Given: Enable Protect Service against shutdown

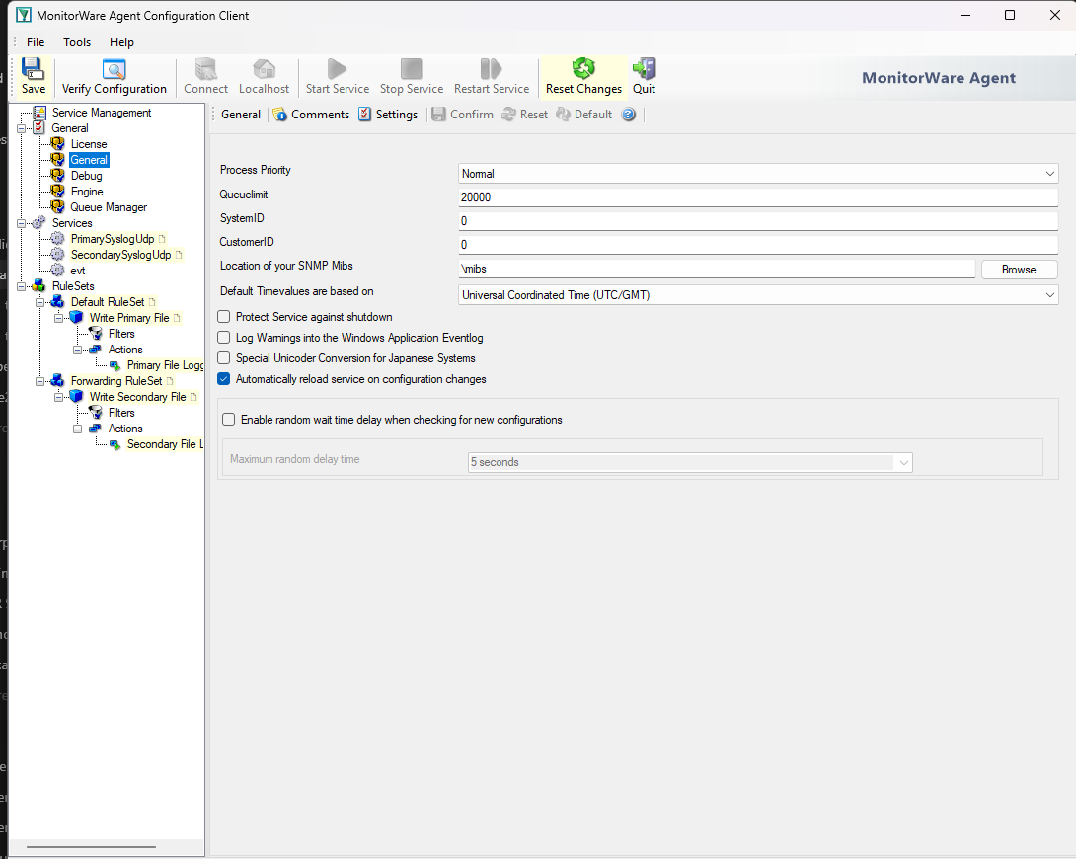Looking at the screenshot, I should tap(224, 317).
